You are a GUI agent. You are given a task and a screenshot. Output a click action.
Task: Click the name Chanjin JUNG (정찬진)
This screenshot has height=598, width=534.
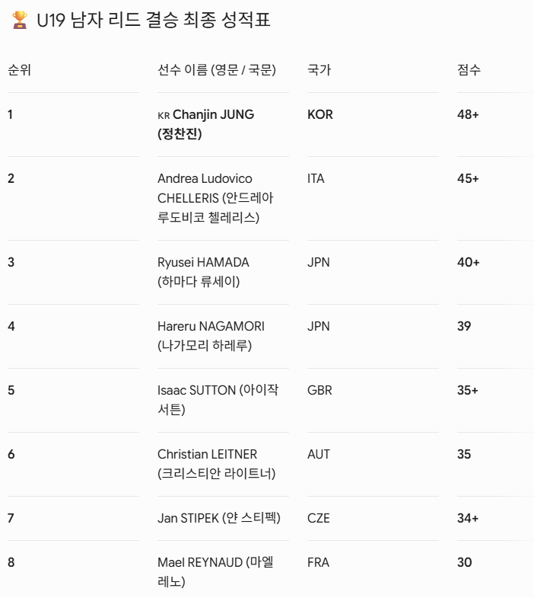point(206,124)
